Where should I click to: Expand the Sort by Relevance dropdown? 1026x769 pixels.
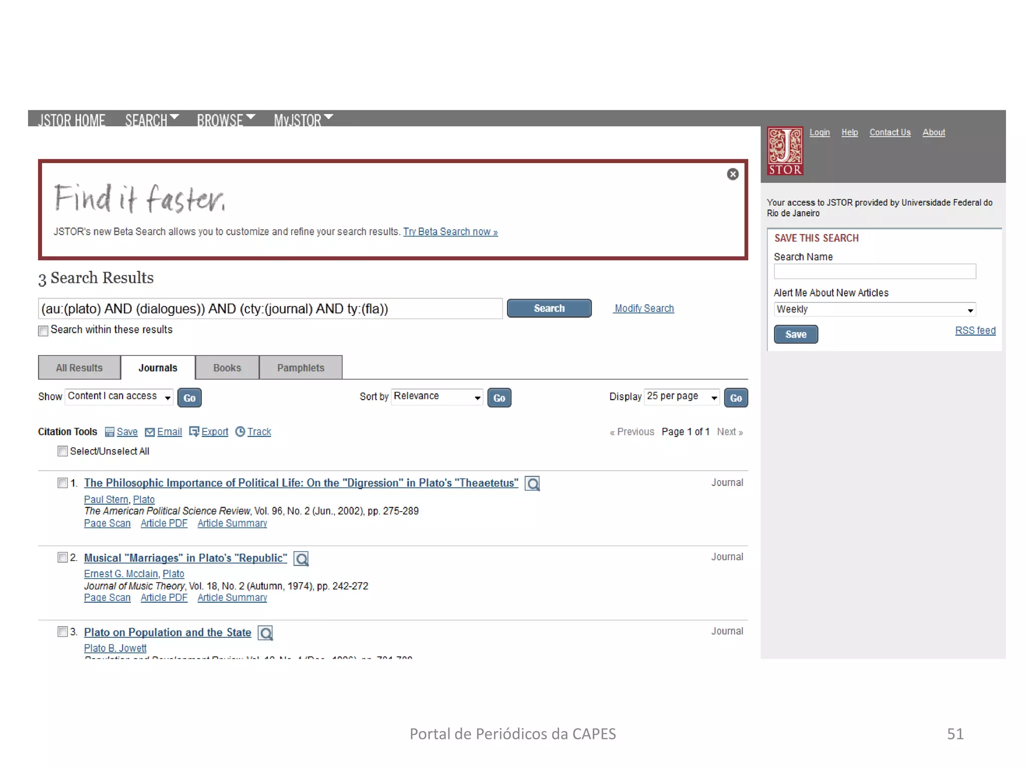(x=436, y=397)
